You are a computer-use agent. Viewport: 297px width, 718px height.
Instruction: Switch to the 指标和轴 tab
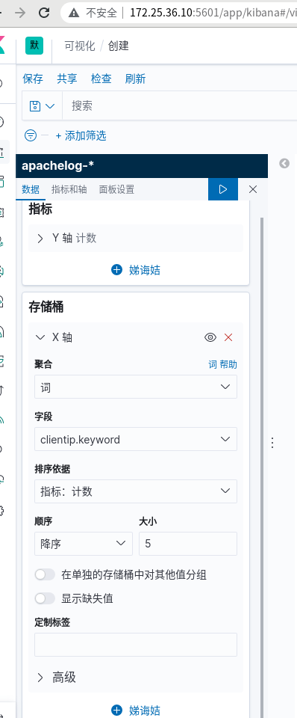(69, 189)
